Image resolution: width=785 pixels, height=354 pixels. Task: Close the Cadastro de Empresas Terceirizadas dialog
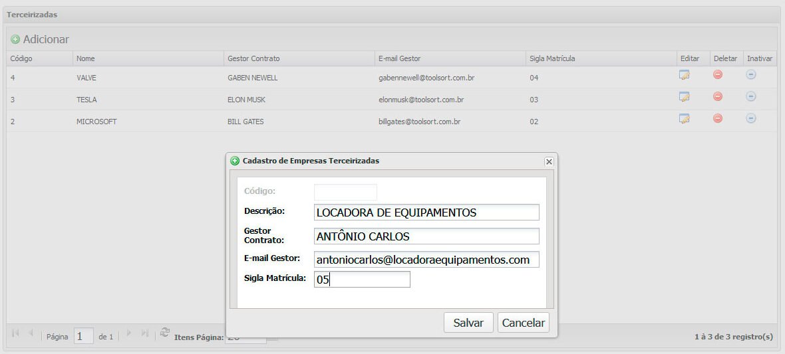(x=549, y=161)
